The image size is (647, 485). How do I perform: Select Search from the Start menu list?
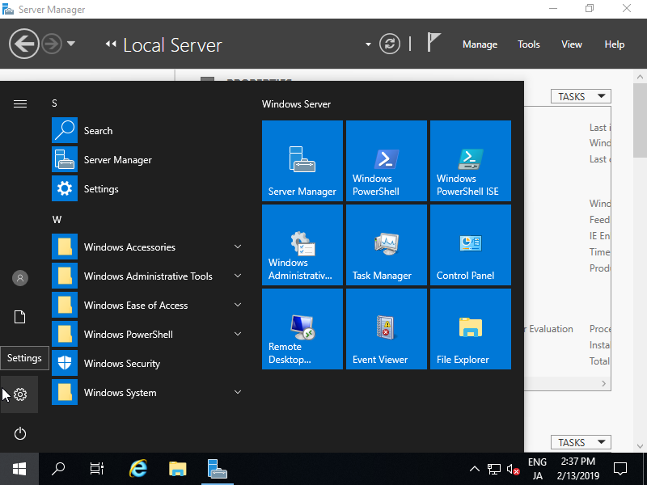(99, 130)
